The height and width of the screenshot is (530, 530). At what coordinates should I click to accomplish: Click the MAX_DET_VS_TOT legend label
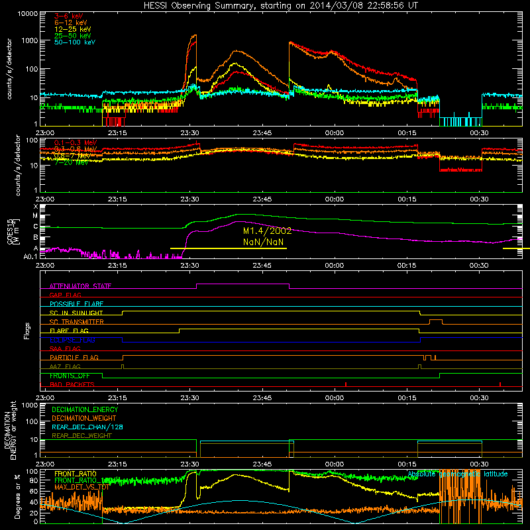point(82,487)
